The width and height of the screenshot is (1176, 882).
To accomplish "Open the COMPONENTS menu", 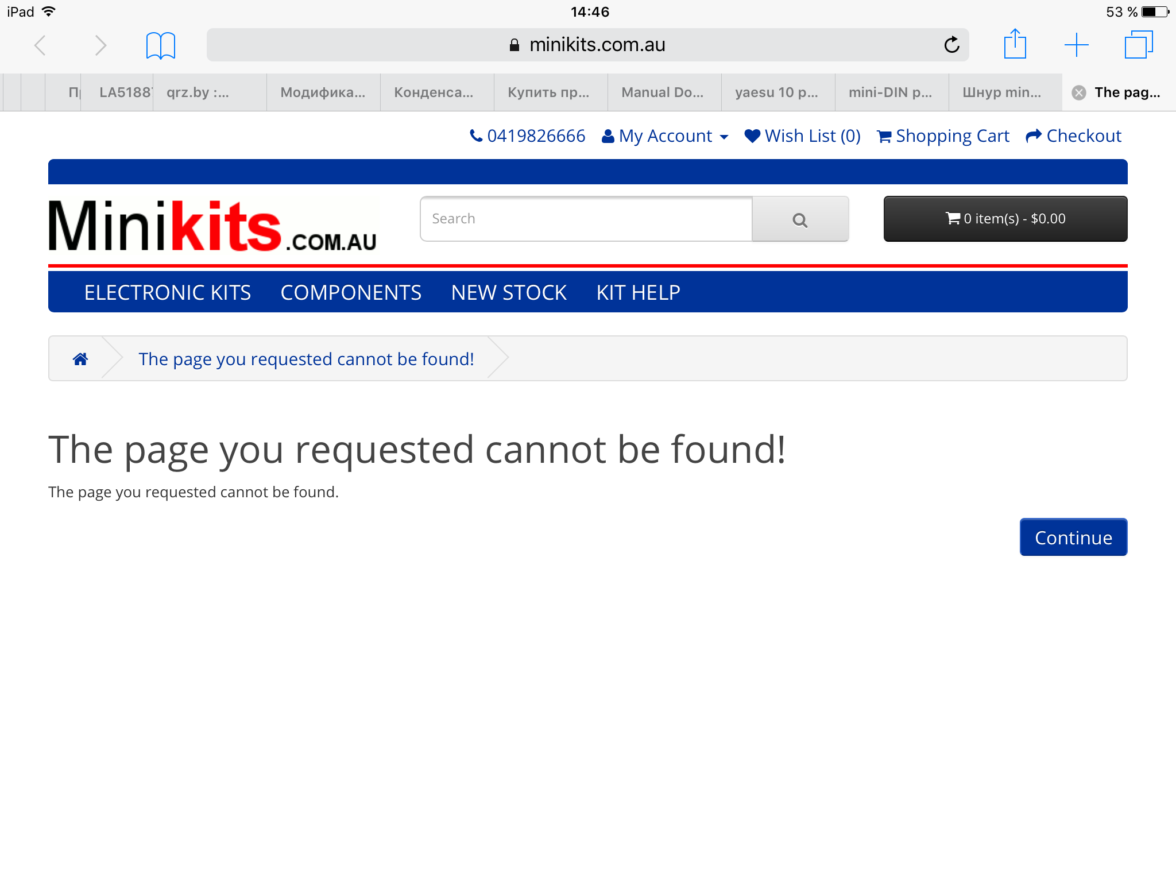I will point(351,293).
